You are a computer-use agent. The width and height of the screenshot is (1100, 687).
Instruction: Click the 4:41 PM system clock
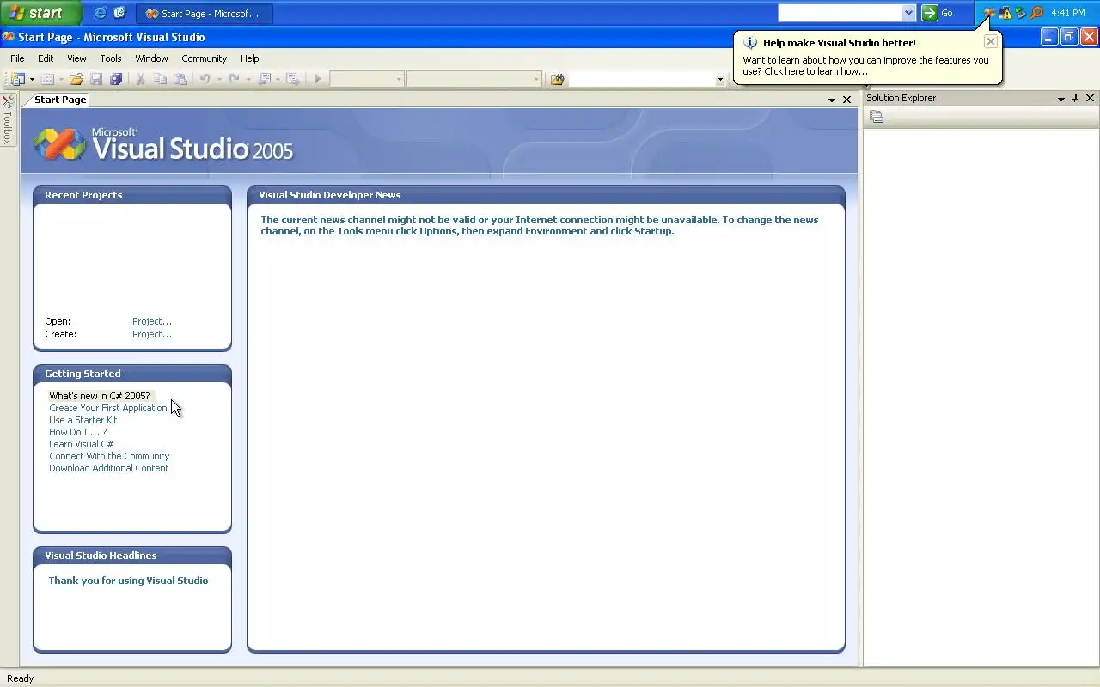click(1068, 13)
